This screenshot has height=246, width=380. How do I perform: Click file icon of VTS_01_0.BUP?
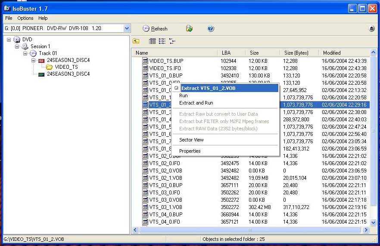145,75
